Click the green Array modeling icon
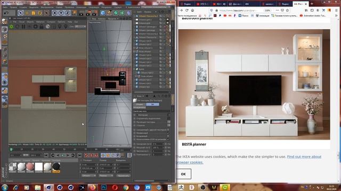Image resolution: width=341 pixels, height=191 pixels. tap(122, 13)
